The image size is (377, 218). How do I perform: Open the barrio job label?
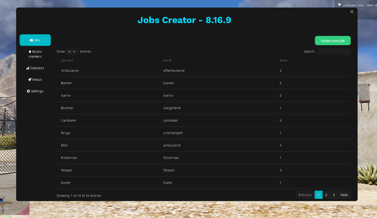pos(66,95)
